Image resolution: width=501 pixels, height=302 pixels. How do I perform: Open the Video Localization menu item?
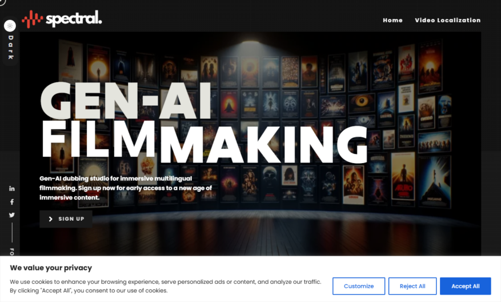[x=448, y=20]
